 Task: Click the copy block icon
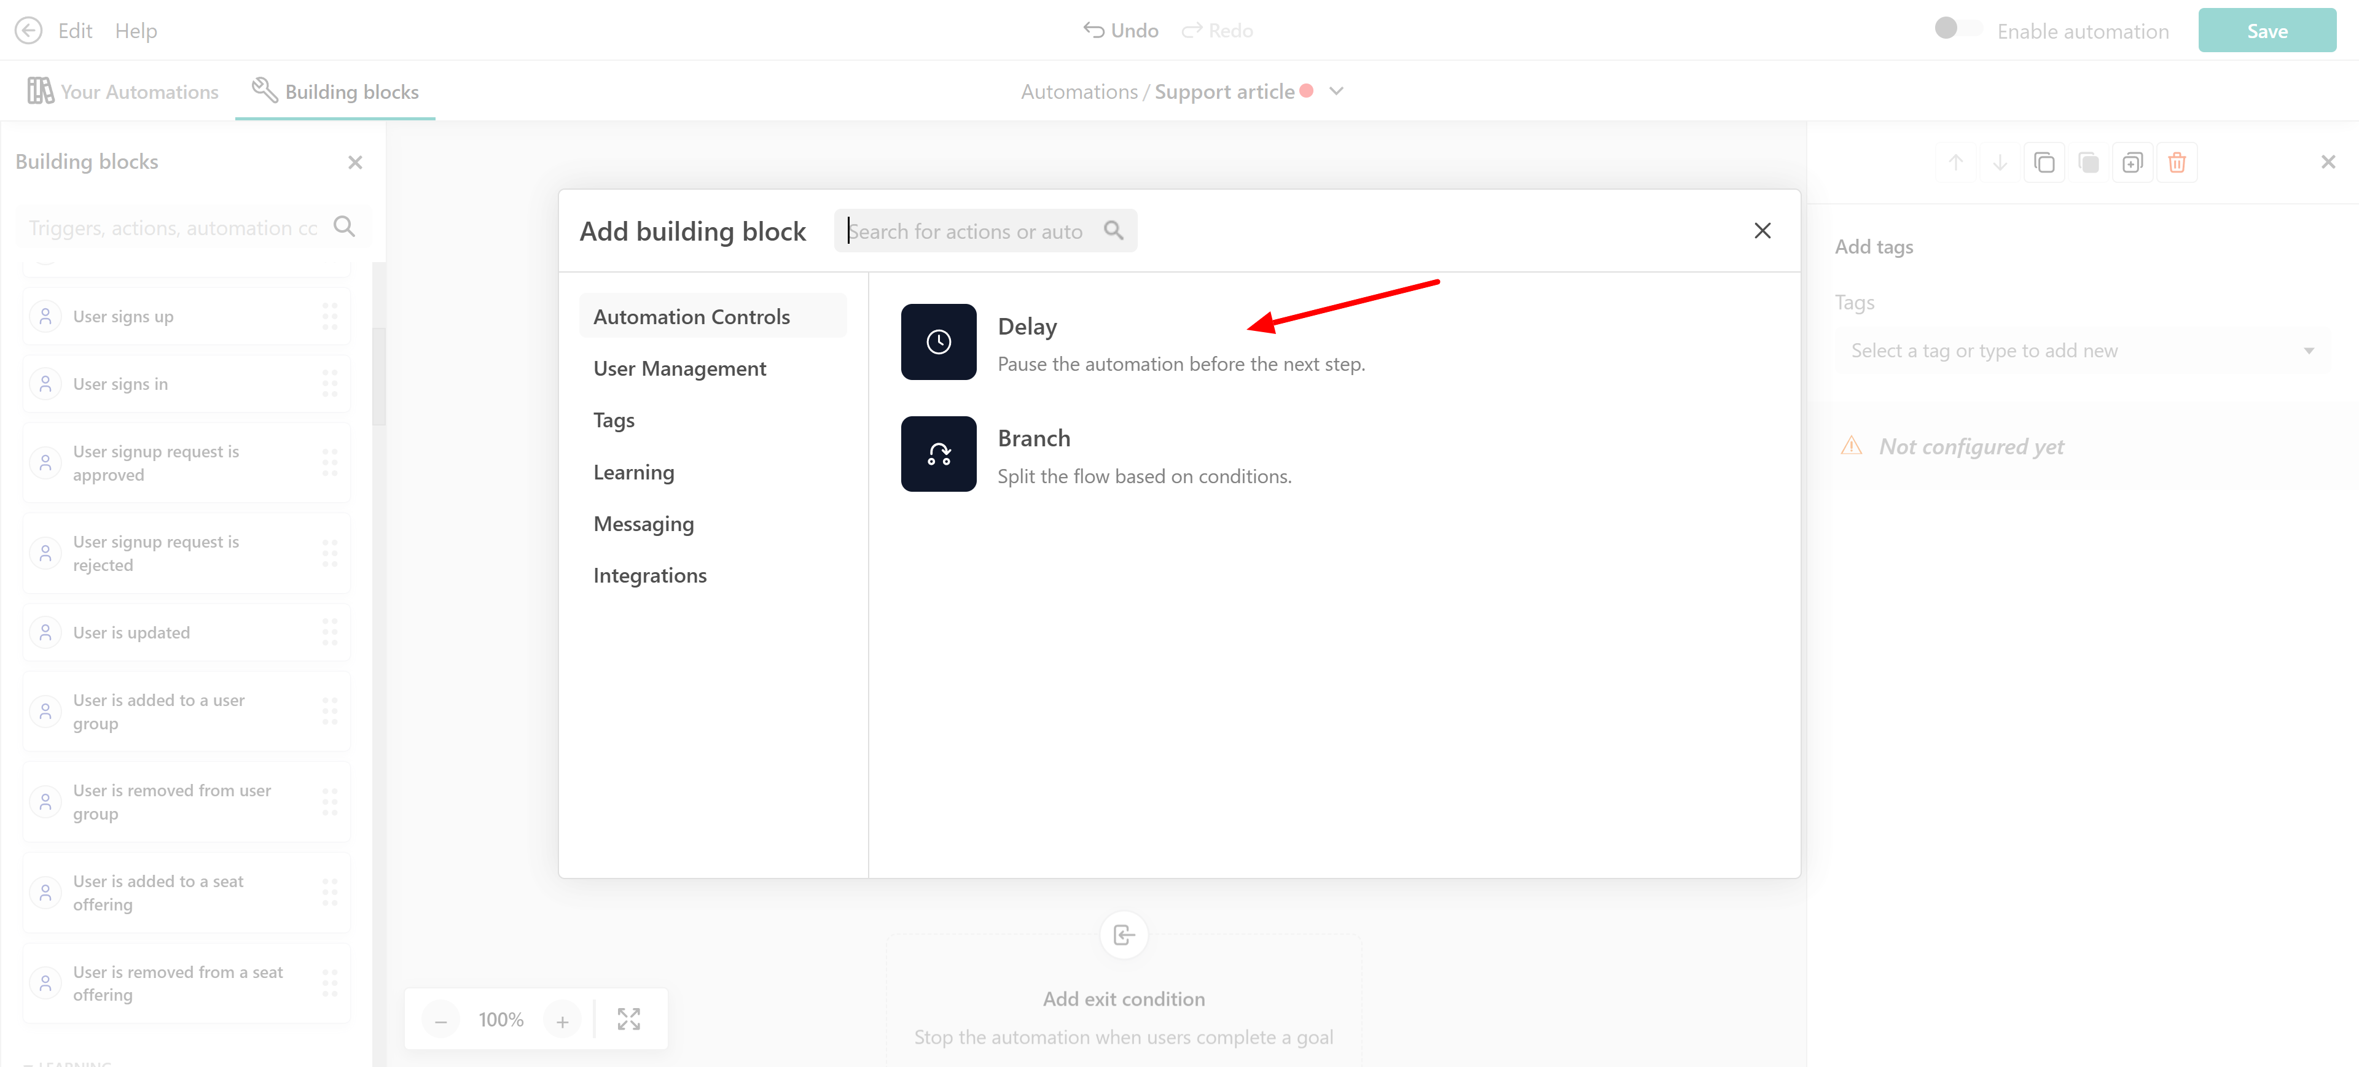tap(2043, 163)
